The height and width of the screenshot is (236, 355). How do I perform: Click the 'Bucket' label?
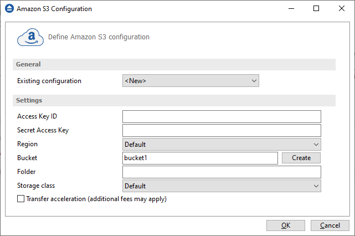click(27, 158)
